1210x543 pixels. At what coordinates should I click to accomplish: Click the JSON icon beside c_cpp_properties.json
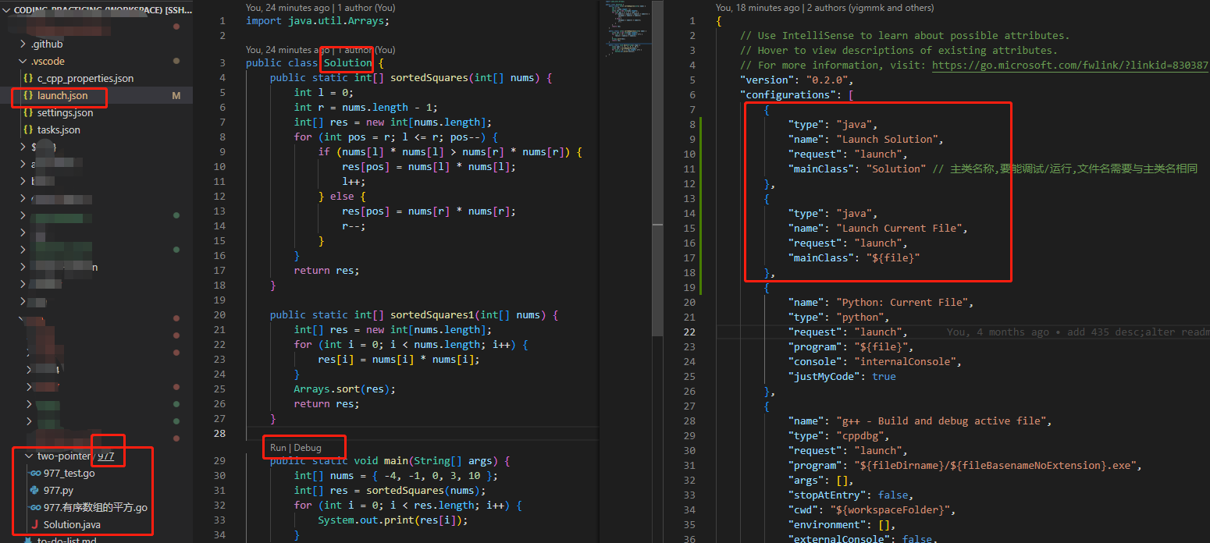tap(30, 78)
